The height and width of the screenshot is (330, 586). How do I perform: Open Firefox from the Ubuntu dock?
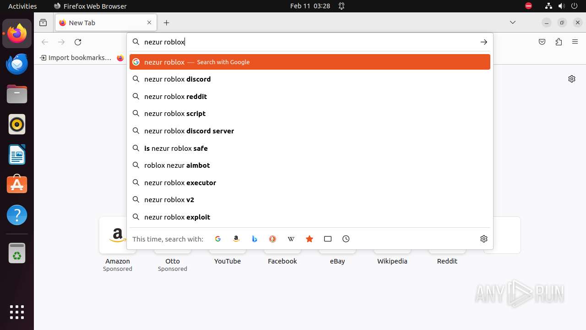(17, 33)
